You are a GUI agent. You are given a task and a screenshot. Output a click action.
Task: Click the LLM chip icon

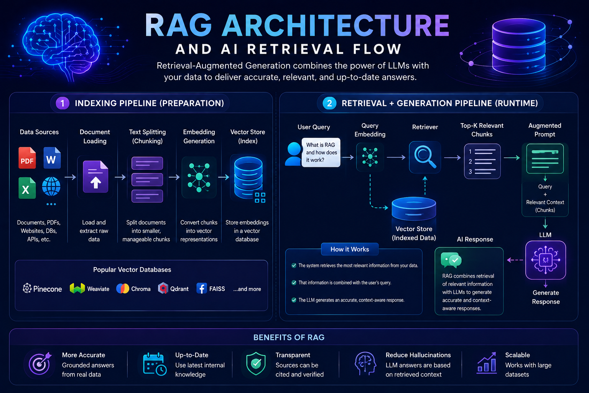point(546,260)
